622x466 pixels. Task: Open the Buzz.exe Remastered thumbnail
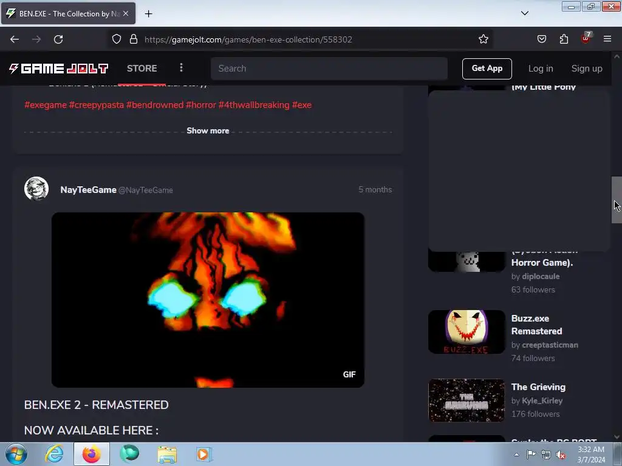pyautogui.click(x=466, y=332)
